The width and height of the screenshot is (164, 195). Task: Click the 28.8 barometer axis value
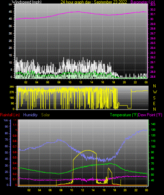(x=153, y=77)
